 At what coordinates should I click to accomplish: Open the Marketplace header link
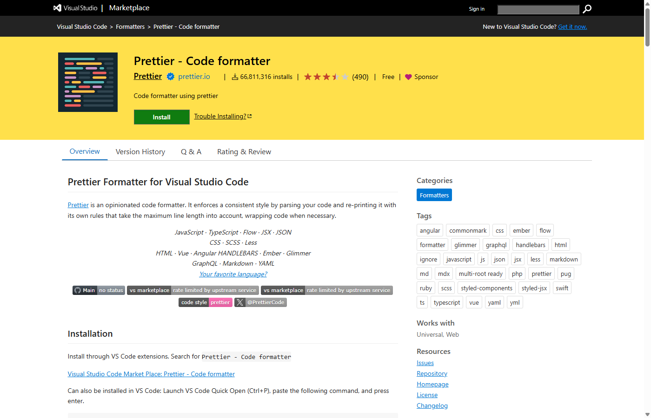click(129, 8)
